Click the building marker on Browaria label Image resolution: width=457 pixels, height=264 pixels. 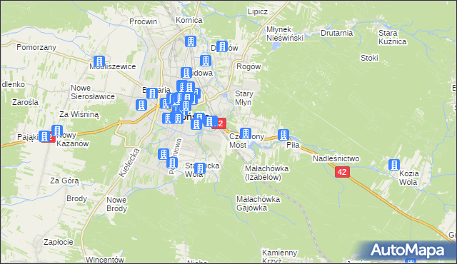pyautogui.click(x=152, y=93)
